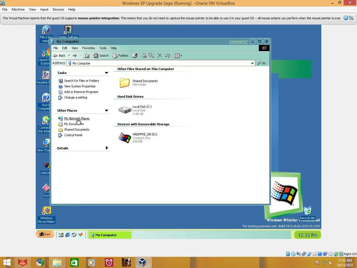The height and width of the screenshot is (268, 357).
Task: Open the VirtualBox Input menu
Action: click(44, 9)
